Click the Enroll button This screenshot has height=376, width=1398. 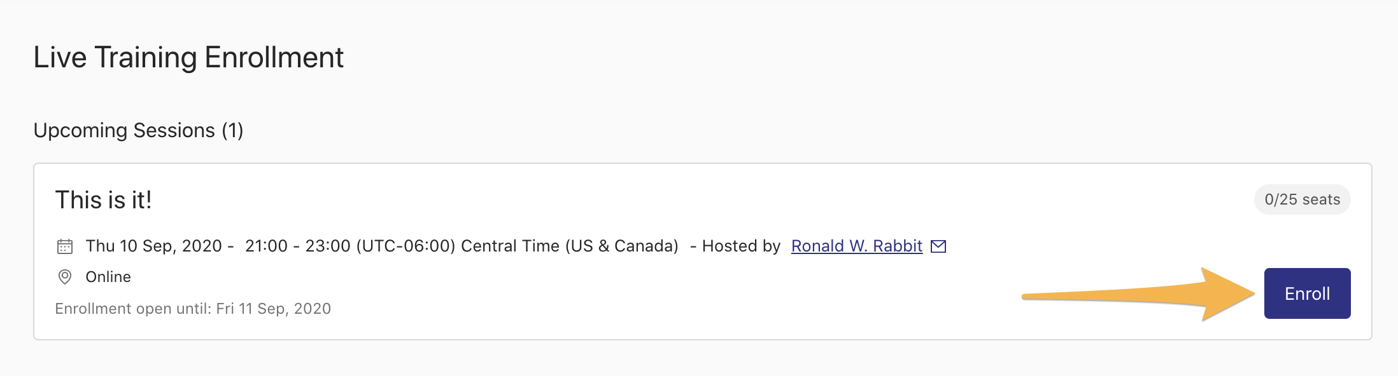pos(1307,293)
